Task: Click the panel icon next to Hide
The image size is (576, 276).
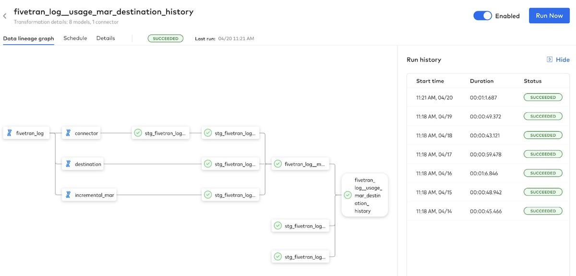Action: 550,60
